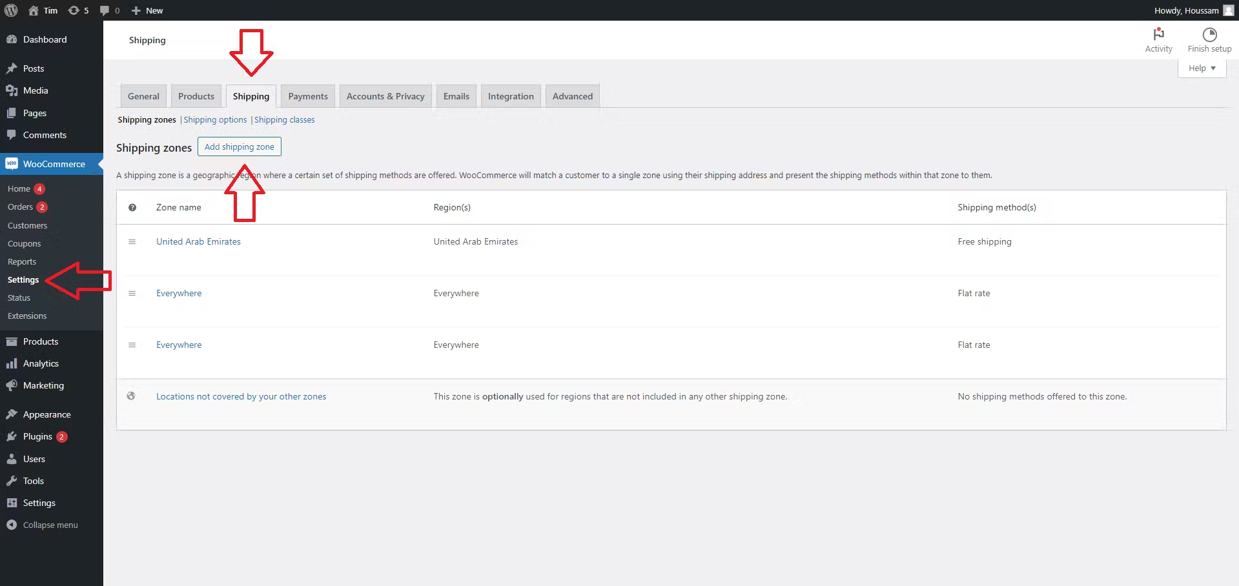Viewport: 1239px width, 586px height.
Task: Click the Marketing megaphone icon
Action: [12, 385]
